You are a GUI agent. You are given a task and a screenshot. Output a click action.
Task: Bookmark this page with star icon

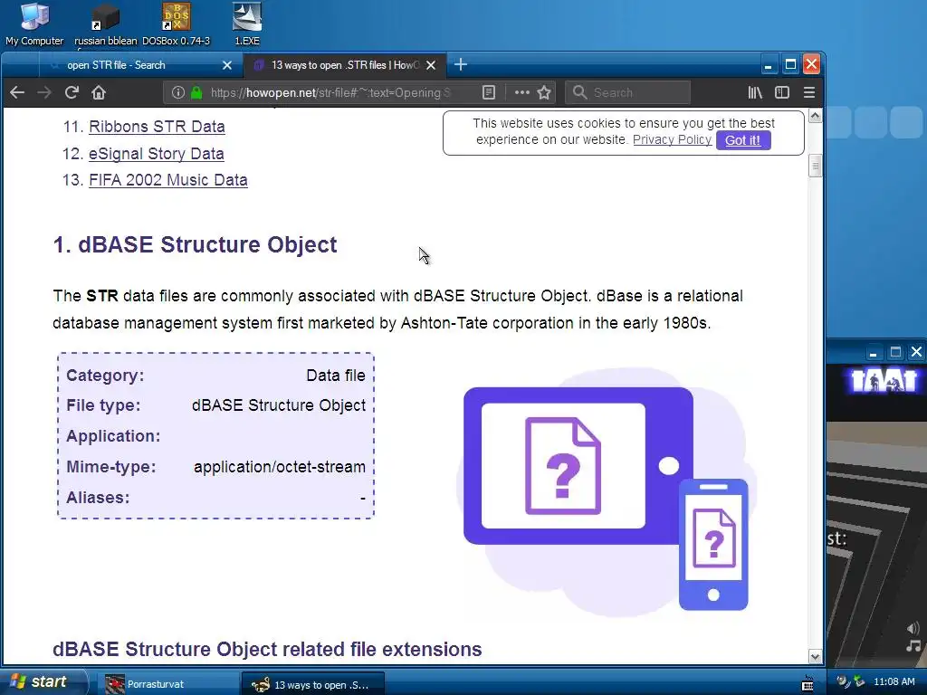(x=544, y=93)
